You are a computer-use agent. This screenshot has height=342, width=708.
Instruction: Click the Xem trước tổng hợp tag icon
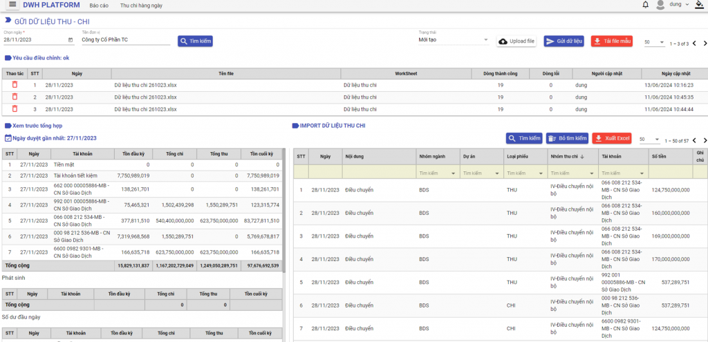pyautogui.click(x=8, y=126)
